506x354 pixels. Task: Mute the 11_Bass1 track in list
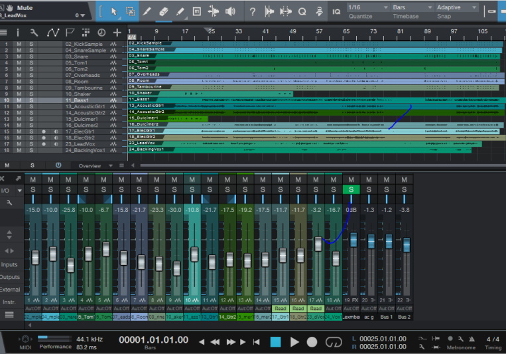click(19, 100)
